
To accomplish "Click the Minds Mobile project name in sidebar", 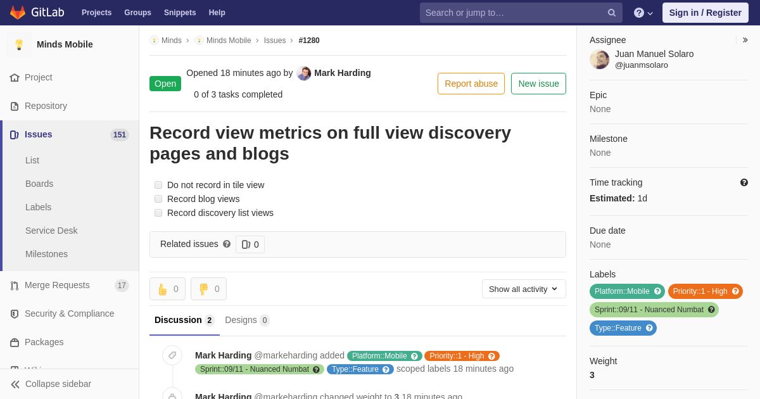I will [65, 44].
